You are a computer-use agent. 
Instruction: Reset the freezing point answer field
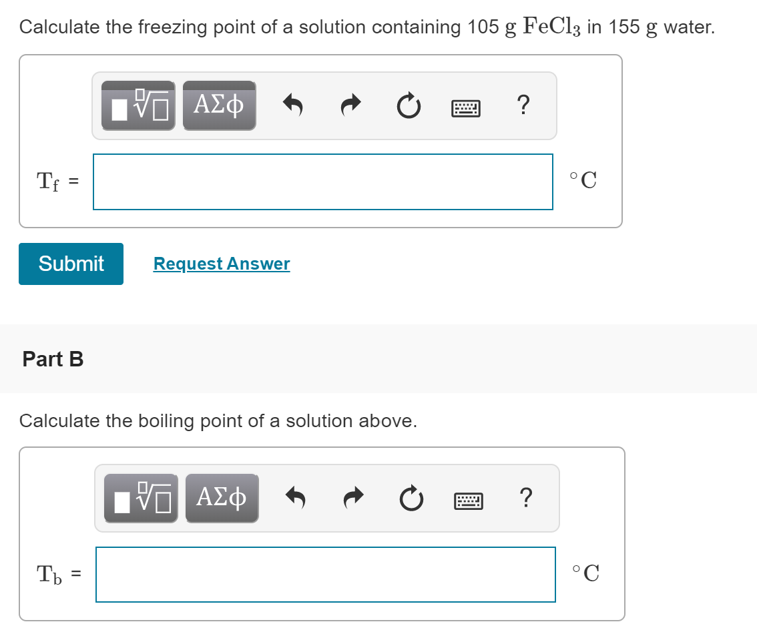408,105
